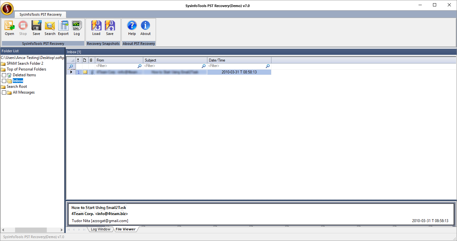Click the 'Inbox [1]' panel header
The image size is (457, 241).
[x=261, y=52]
